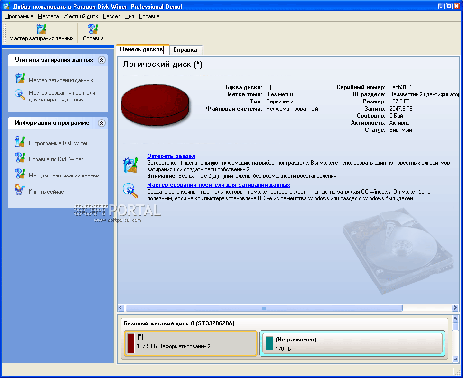Click the Затереть раздел link
Viewport: 463px width, 378px height.
(x=171, y=156)
